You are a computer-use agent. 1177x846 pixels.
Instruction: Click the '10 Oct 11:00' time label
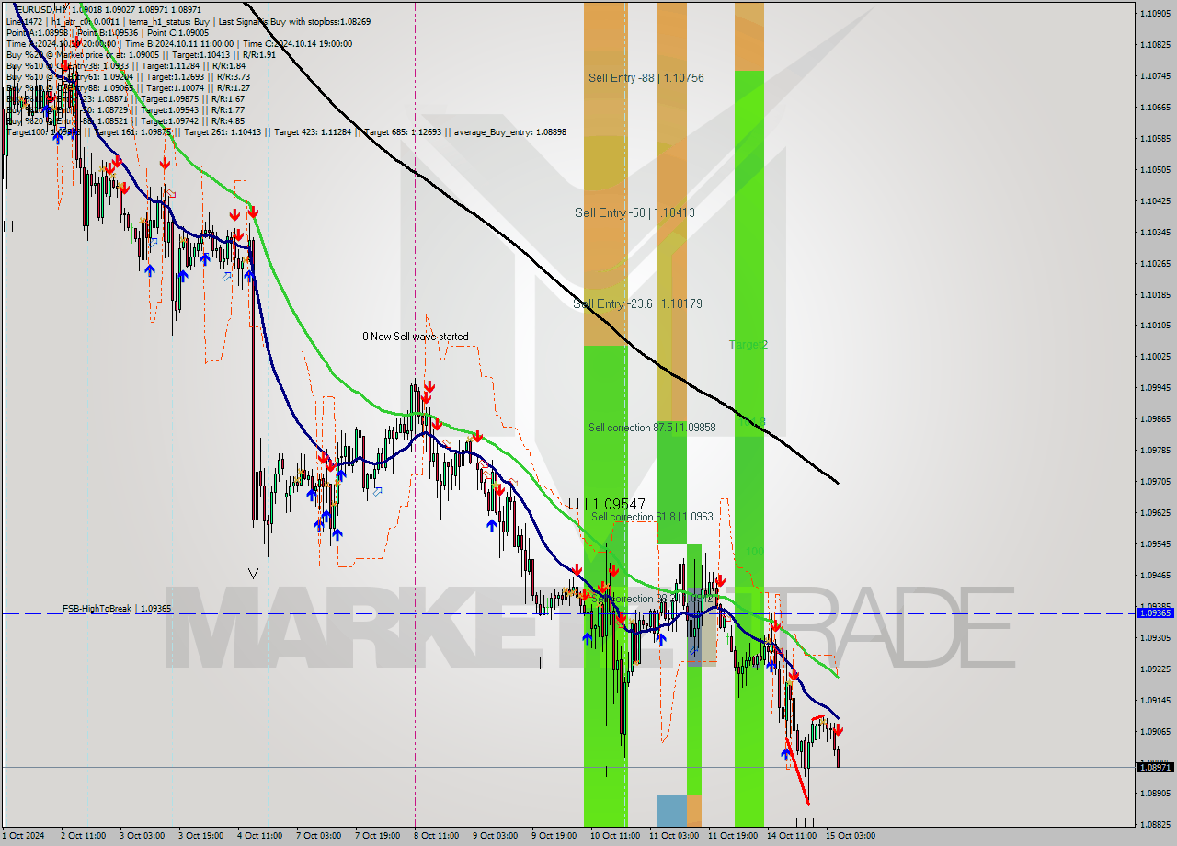pyautogui.click(x=615, y=836)
